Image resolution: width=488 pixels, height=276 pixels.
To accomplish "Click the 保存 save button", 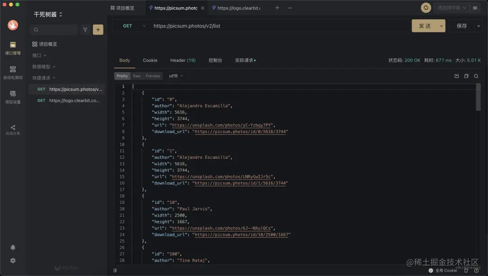I will click(461, 26).
